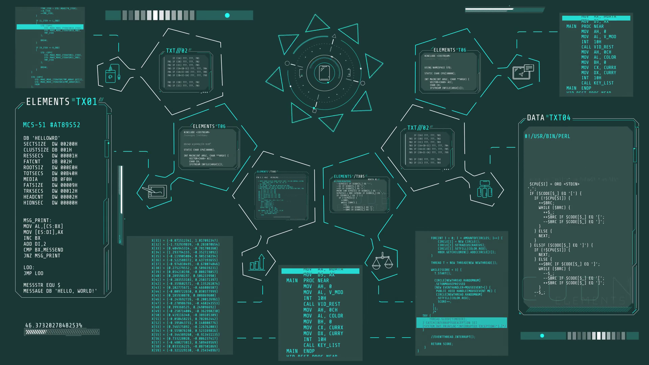
Task: Click the small hexagon marker on radar ring
Action: pos(363,83)
